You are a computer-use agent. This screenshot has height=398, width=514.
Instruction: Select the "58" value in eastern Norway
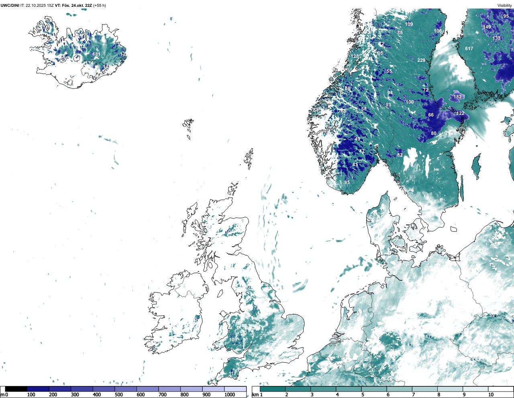(364, 109)
